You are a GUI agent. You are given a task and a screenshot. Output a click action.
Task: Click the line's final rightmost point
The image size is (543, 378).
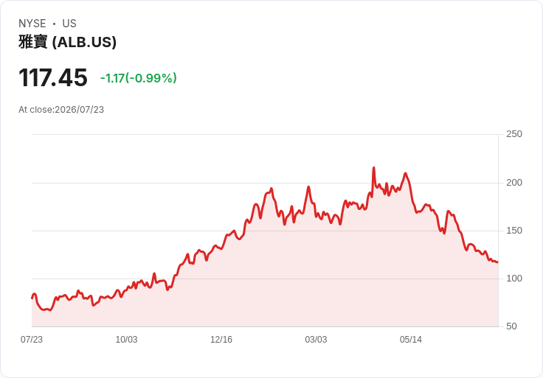pyautogui.click(x=498, y=262)
